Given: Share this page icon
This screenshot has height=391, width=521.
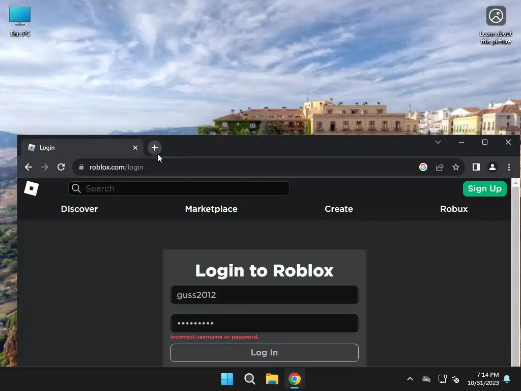Looking at the screenshot, I should tap(440, 167).
